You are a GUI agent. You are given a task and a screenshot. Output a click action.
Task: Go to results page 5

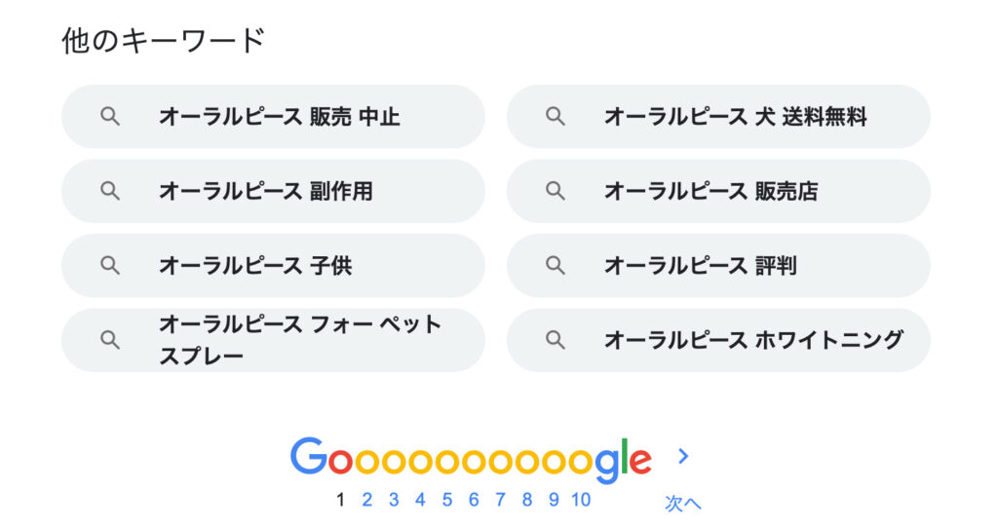(447, 500)
